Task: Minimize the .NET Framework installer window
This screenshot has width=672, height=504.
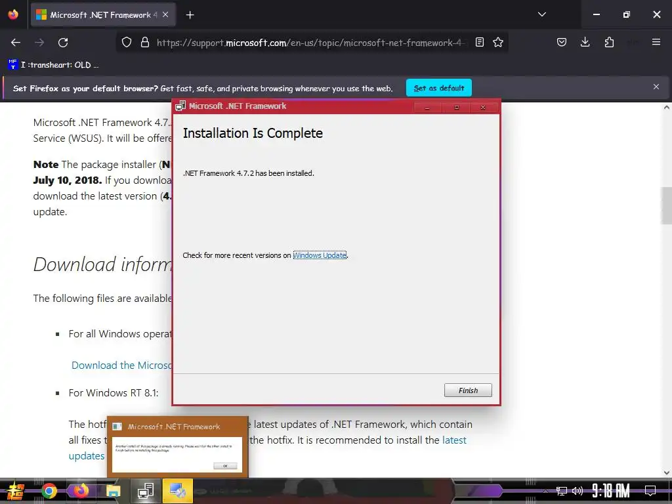Action: point(427,107)
